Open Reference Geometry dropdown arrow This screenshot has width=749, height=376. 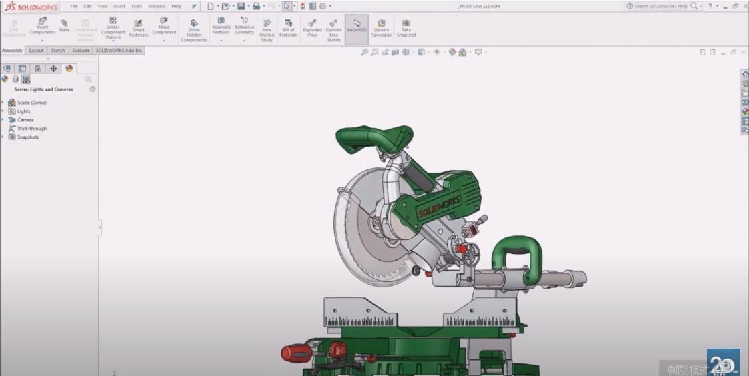point(245,41)
